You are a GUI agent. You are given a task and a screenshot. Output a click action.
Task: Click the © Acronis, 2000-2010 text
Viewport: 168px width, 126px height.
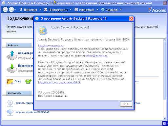coord(51,93)
